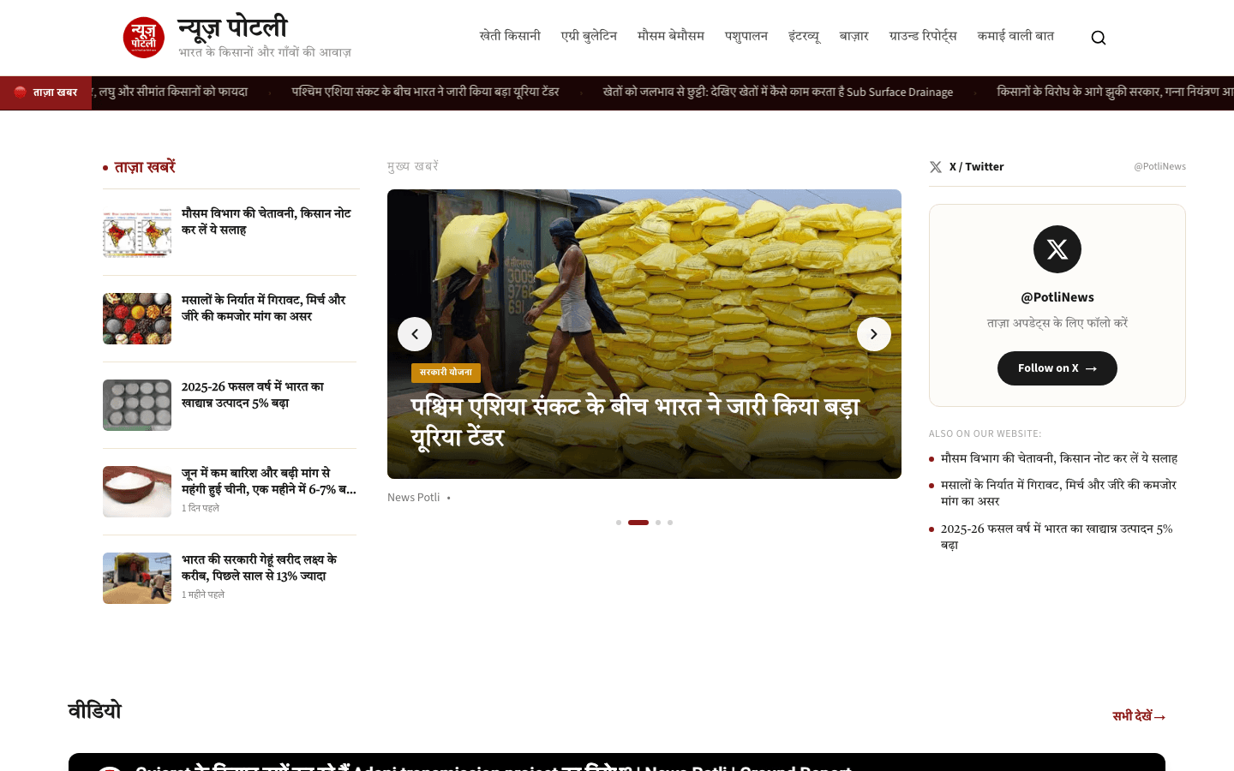Click the ताज़ा खबरें section heading
This screenshot has width=1234, height=771.
click(x=144, y=167)
